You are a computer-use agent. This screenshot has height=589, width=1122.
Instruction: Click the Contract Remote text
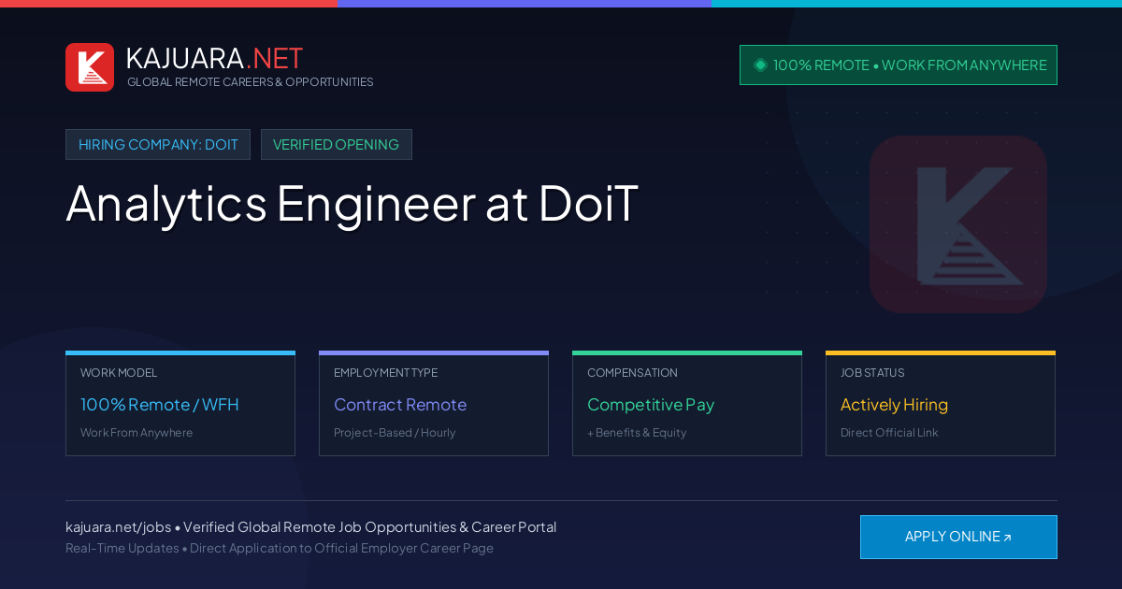point(400,405)
